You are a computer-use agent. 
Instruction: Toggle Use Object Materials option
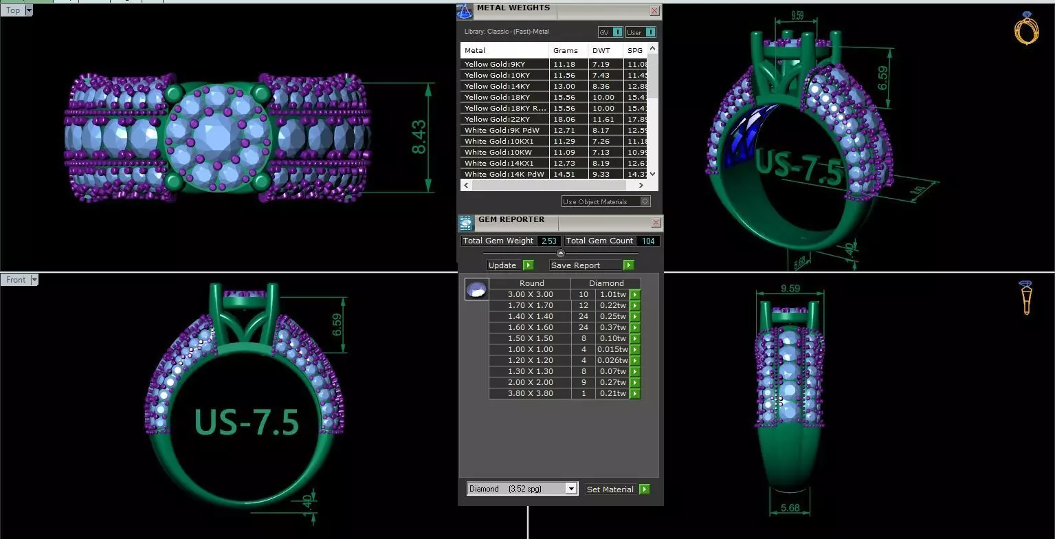(606, 201)
